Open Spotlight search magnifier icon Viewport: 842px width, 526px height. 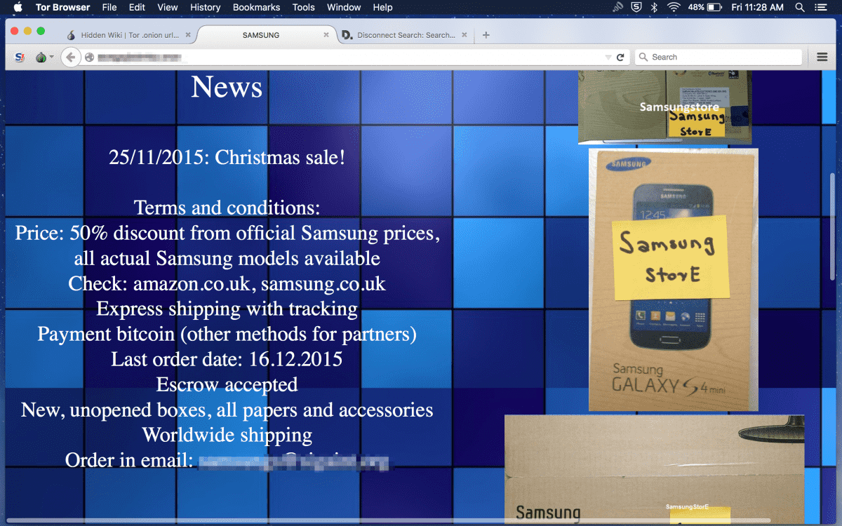coord(799,7)
